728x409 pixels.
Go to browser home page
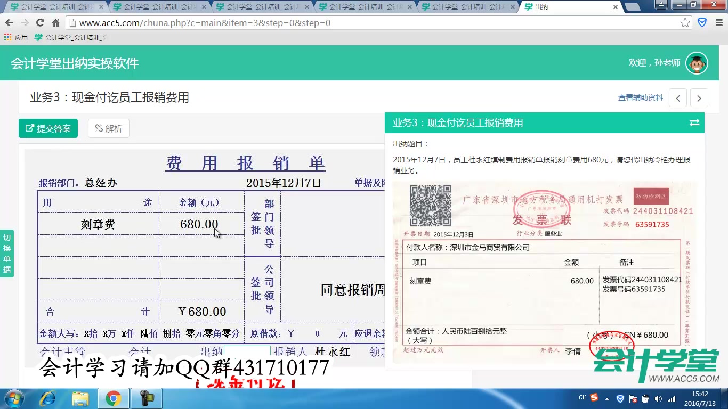[x=55, y=23]
